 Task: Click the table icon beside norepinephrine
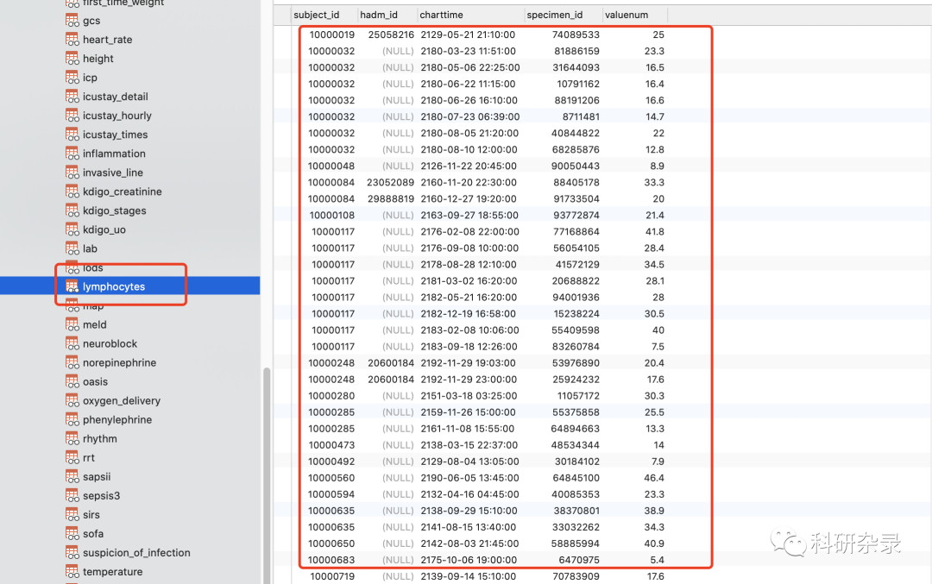(x=72, y=362)
